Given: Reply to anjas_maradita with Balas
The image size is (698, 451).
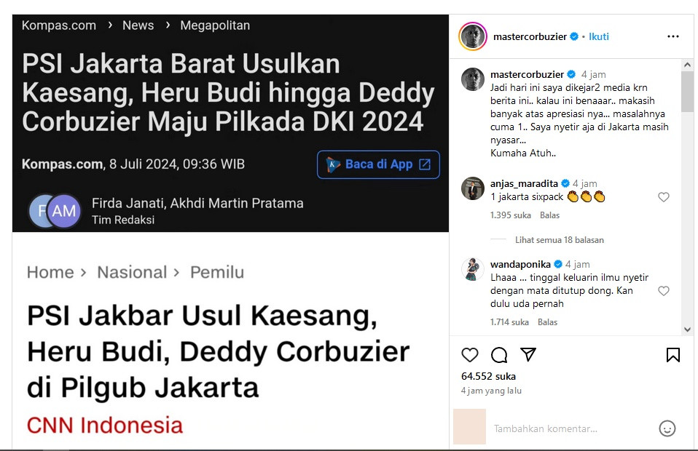Looking at the screenshot, I should point(549,215).
